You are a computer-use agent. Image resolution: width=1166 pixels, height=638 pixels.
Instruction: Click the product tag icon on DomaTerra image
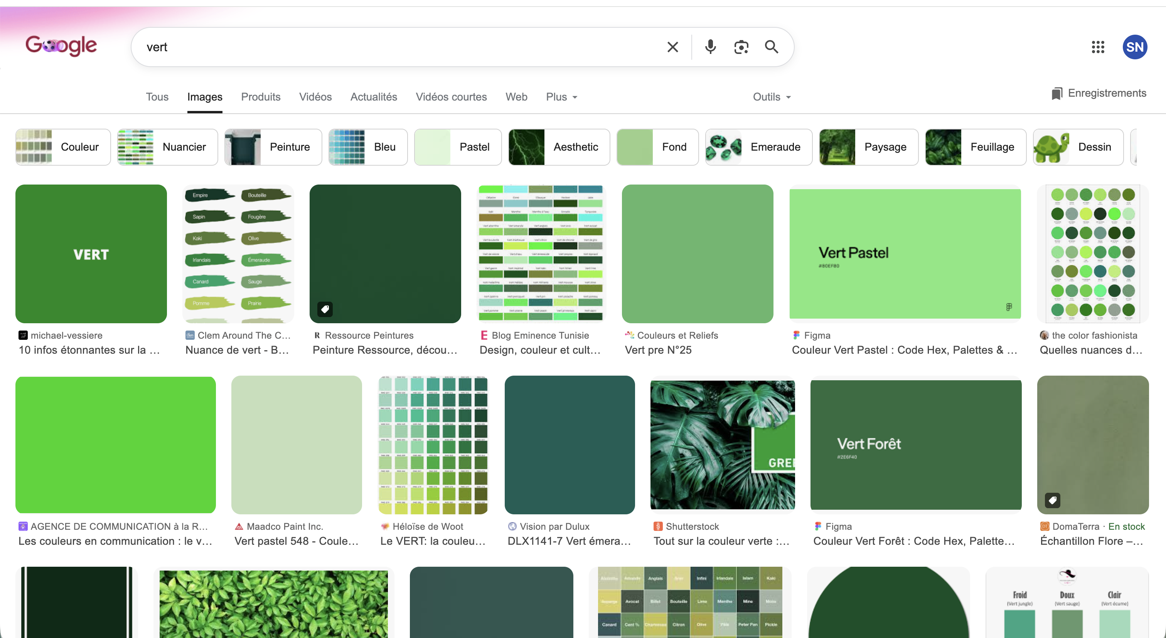click(x=1052, y=500)
